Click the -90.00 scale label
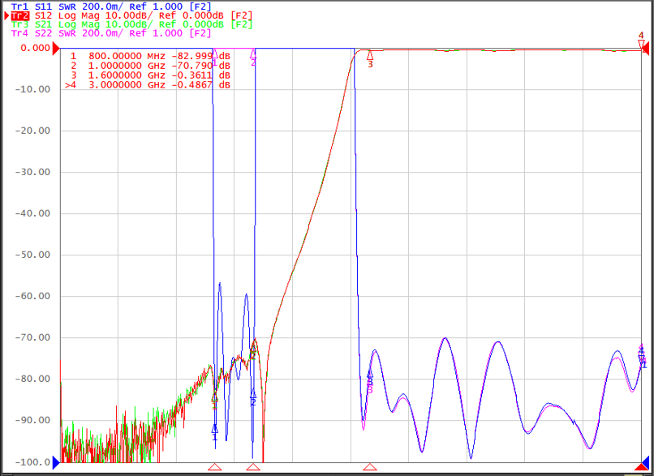654x476 pixels. pyautogui.click(x=32, y=420)
